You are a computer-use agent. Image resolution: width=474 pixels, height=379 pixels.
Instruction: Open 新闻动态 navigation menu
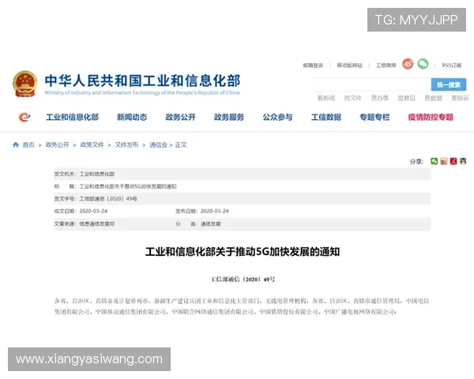pos(132,118)
